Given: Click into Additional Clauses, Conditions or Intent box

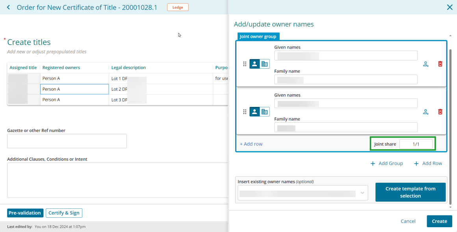Looking at the screenshot, I should tap(117, 180).
